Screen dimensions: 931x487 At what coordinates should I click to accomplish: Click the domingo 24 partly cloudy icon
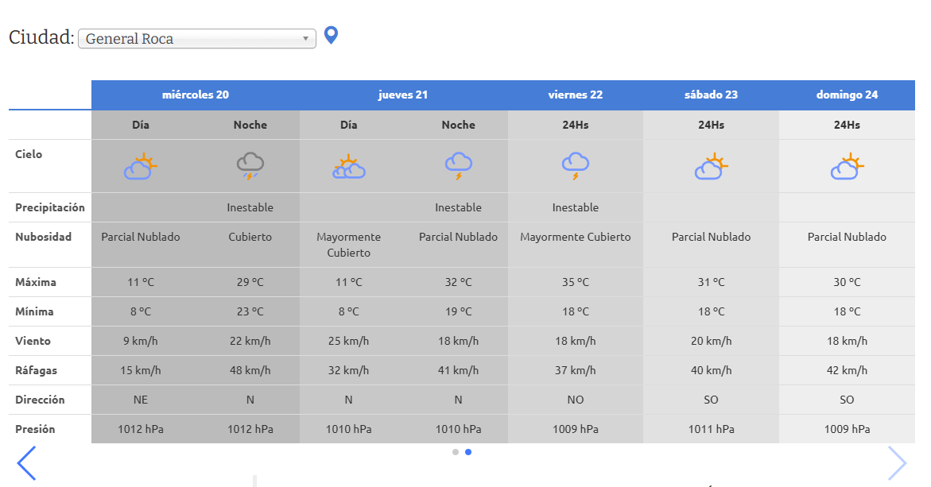click(x=847, y=167)
